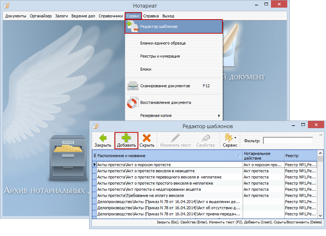Image resolution: width=326 pixels, height=236 pixels.
Task: Click the Сервис lightning toolbar icon
Action: [229, 138]
